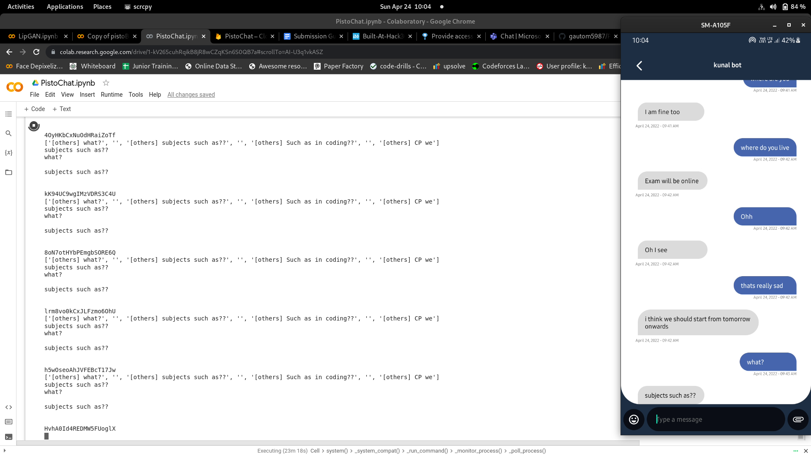This screenshot has height=456, width=811.
Task: Star the PistoChat.ipynb notebook
Action: 106,83
